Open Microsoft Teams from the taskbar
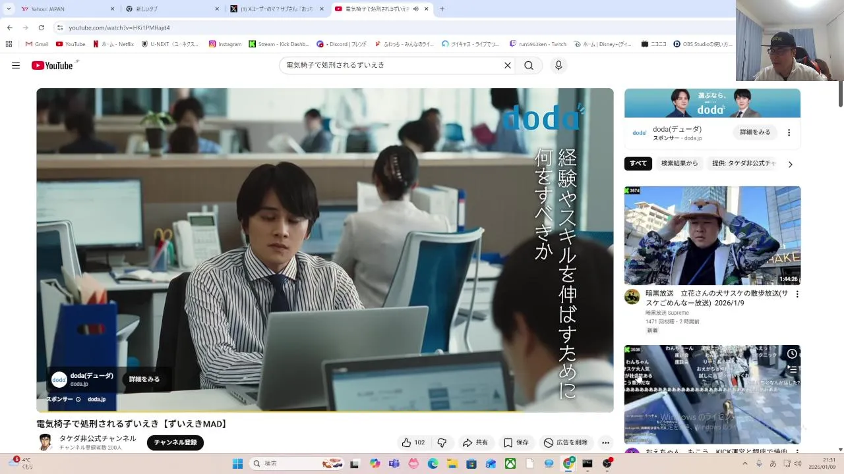The width and height of the screenshot is (844, 474). tap(394, 463)
